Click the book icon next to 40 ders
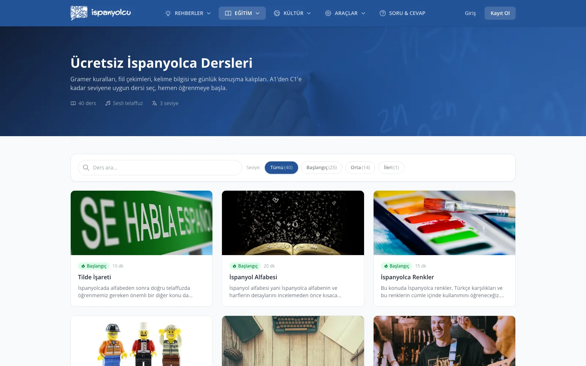Viewport: 586px width, 366px height. (73, 103)
